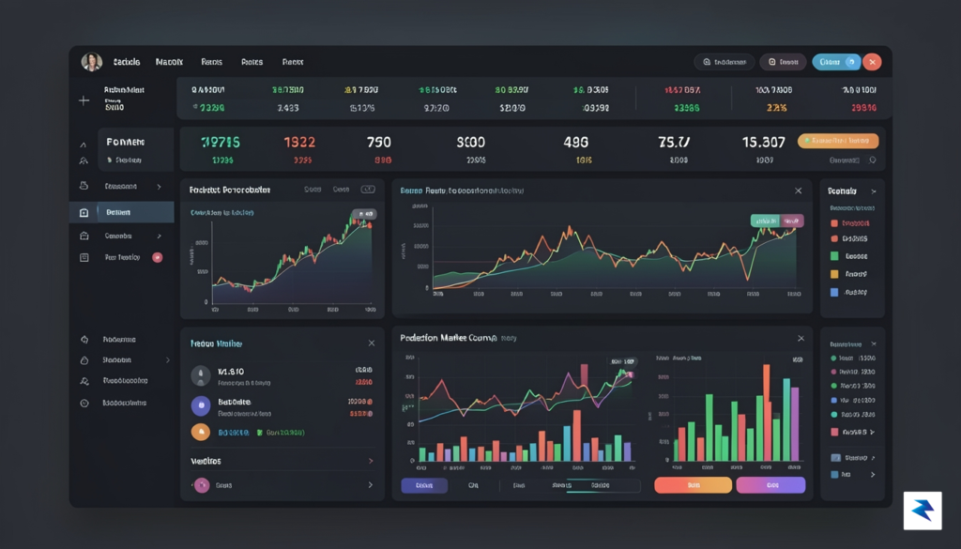Select the highlighted sidebar item's lock-box icon

84,213
